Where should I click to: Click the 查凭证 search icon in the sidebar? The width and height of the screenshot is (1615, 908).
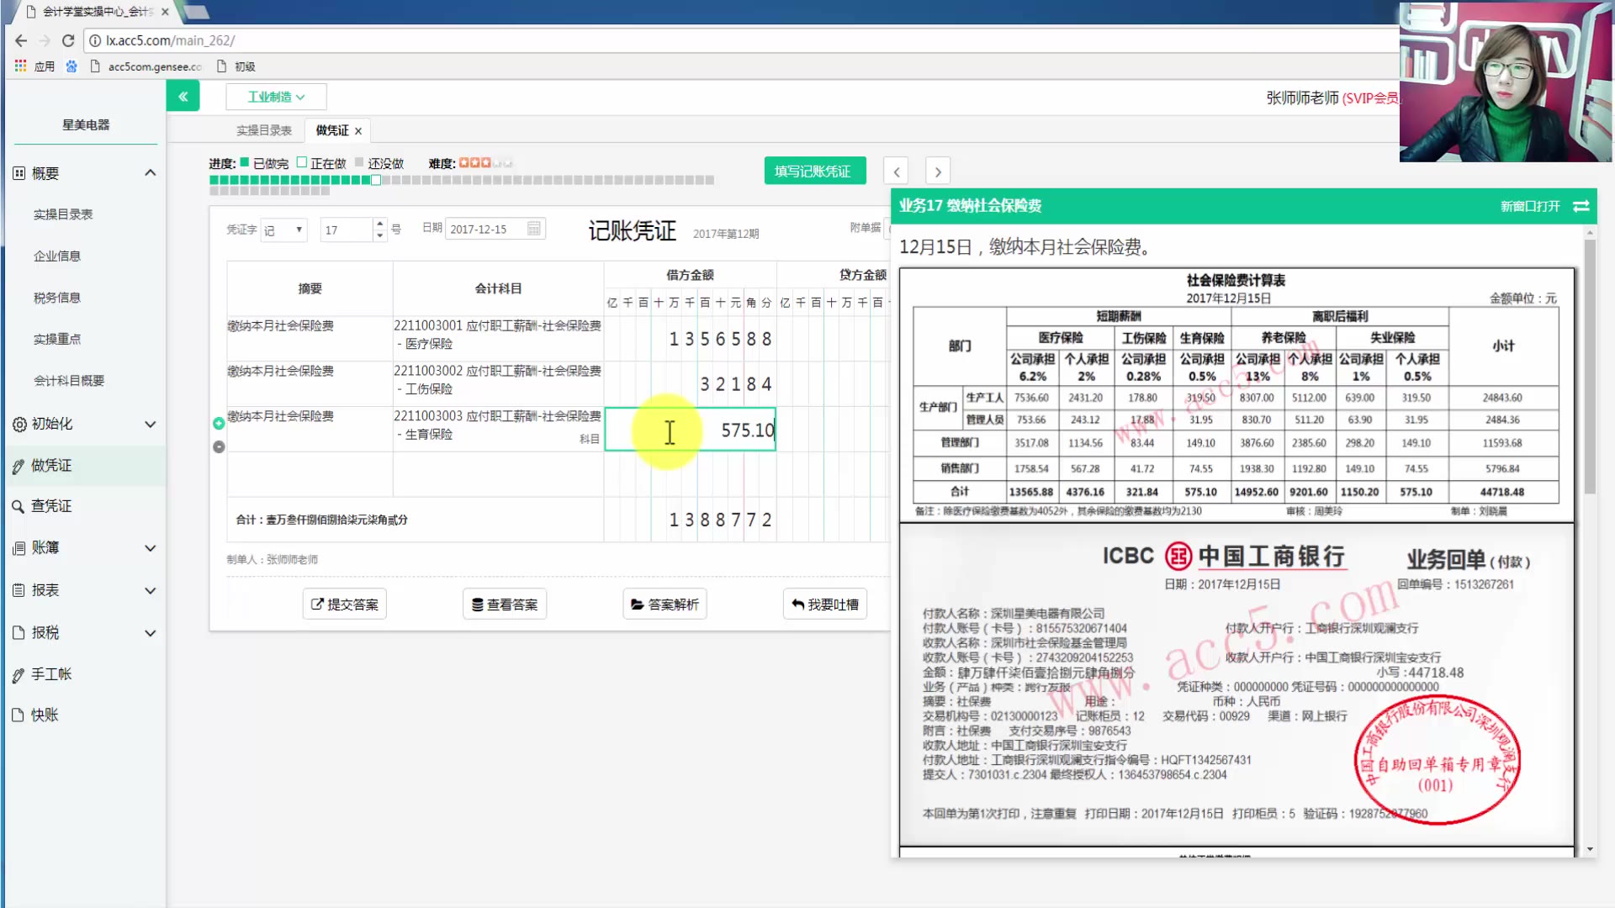[x=18, y=506]
